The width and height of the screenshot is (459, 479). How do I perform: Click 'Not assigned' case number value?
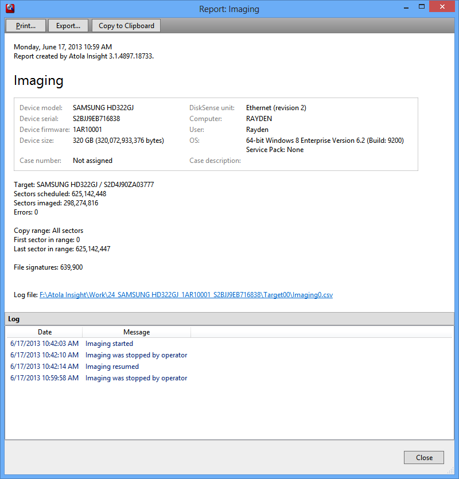point(92,161)
